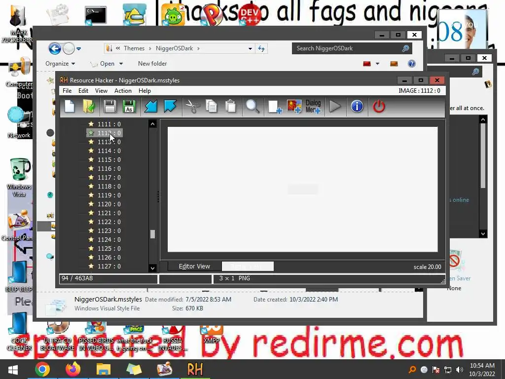Click the Resource Hacker taskbar button
505x379 pixels.
tap(195, 369)
